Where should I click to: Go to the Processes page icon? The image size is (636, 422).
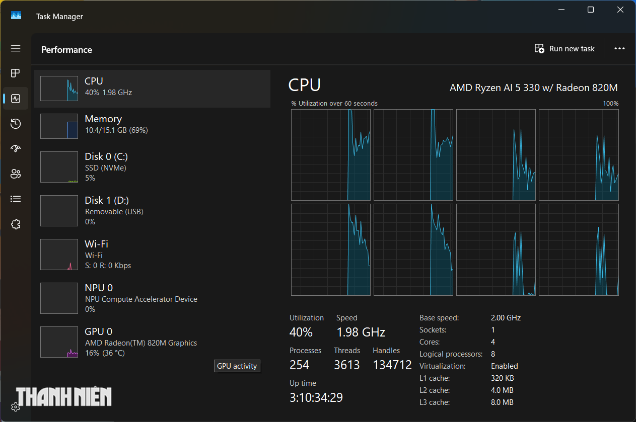click(16, 73)
